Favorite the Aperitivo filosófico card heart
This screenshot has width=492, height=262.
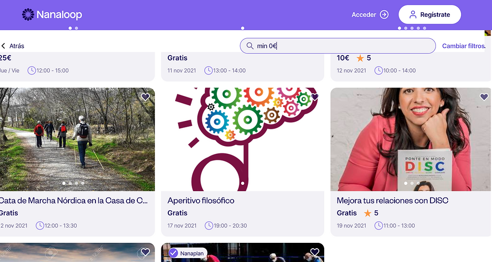coord(315,97)
